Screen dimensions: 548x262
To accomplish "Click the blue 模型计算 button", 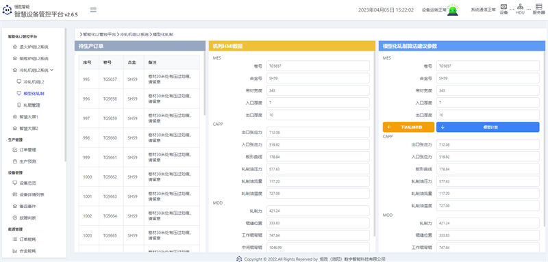I will [488, 127].
